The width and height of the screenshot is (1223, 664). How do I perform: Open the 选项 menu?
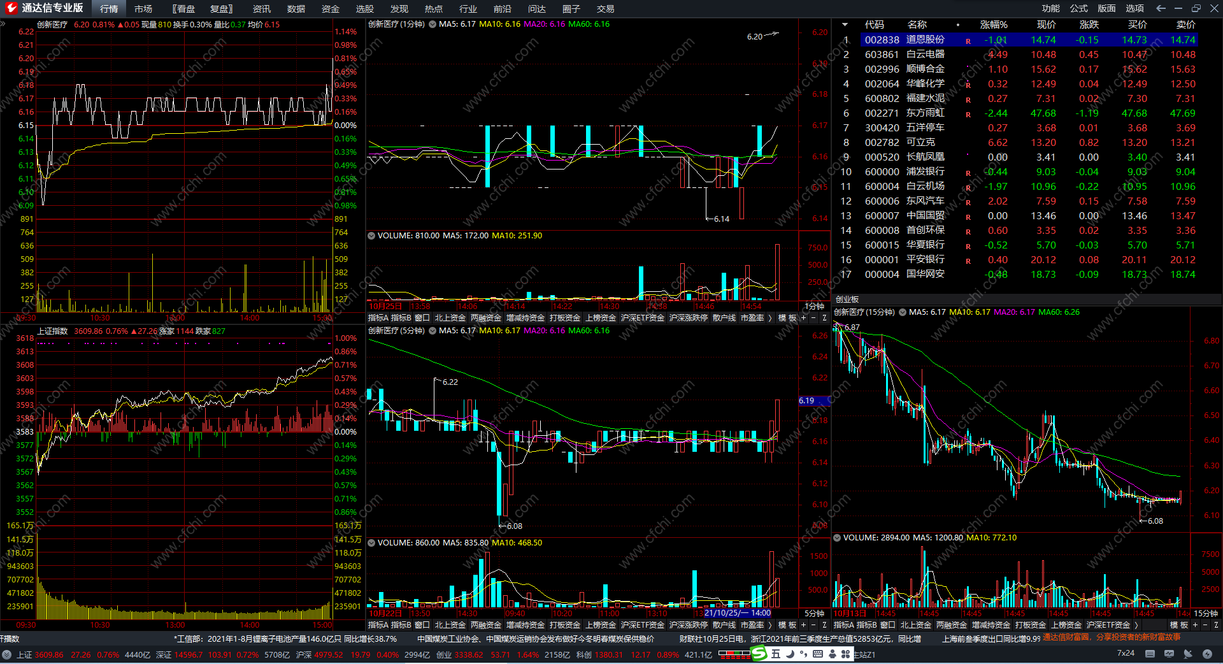(x=1135, y=8)
